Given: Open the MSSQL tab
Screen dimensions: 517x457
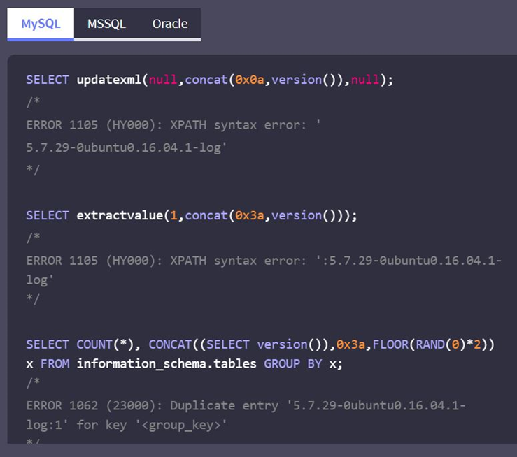Looking at the screenshot, I should click(106, 24).
